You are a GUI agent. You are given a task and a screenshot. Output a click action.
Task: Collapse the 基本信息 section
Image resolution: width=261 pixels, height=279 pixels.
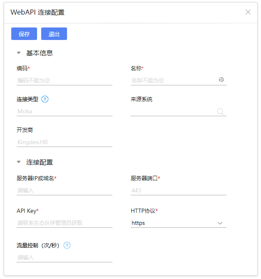19,53
